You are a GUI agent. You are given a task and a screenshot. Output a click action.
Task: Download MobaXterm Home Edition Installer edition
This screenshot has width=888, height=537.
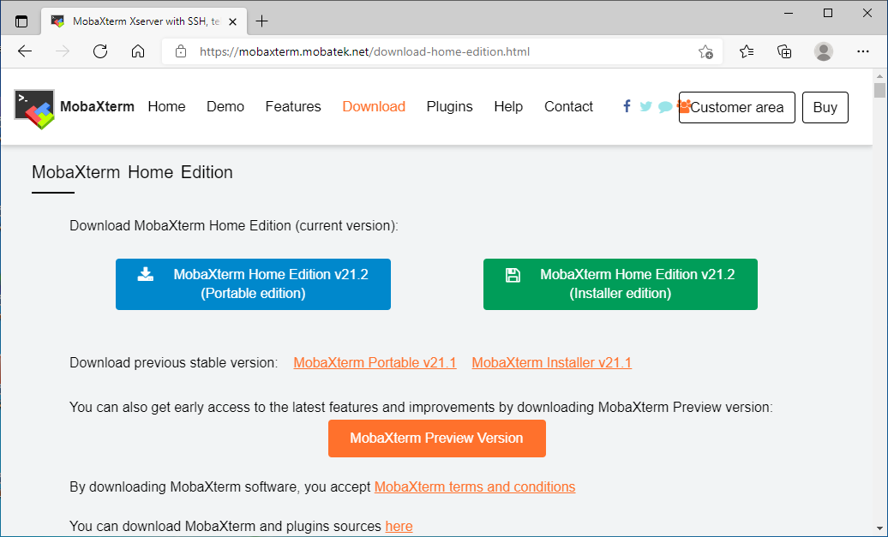click(x=620, y=284)
